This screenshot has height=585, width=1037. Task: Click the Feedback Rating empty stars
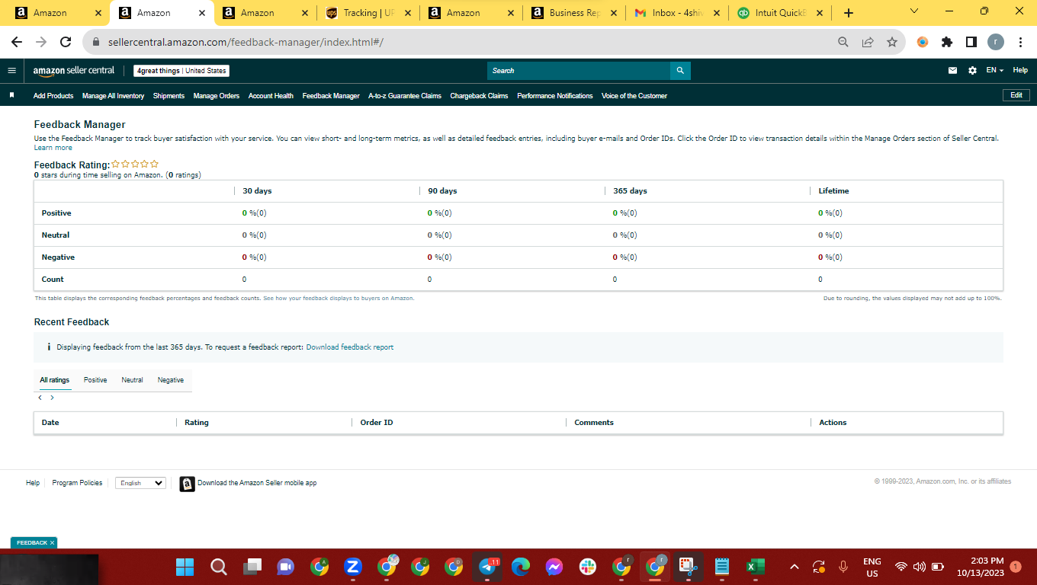pyautogui.click(x=135, y=164)
